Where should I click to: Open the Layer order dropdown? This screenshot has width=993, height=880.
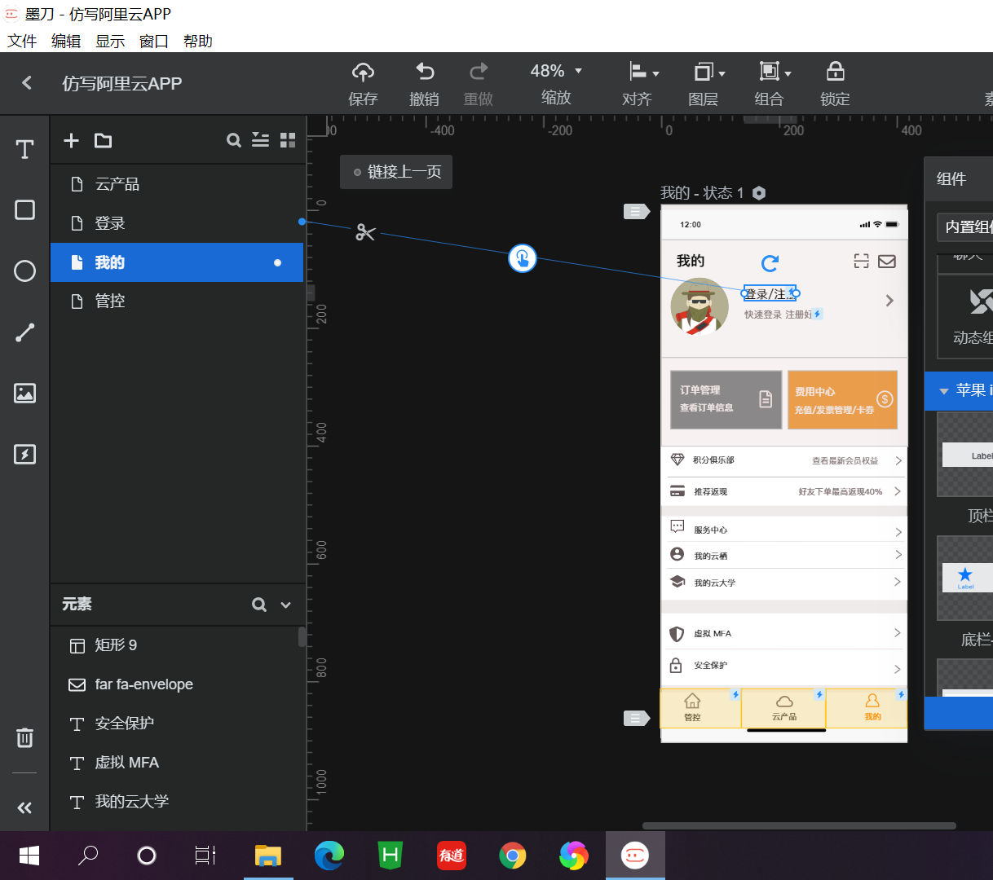point(708,72)
